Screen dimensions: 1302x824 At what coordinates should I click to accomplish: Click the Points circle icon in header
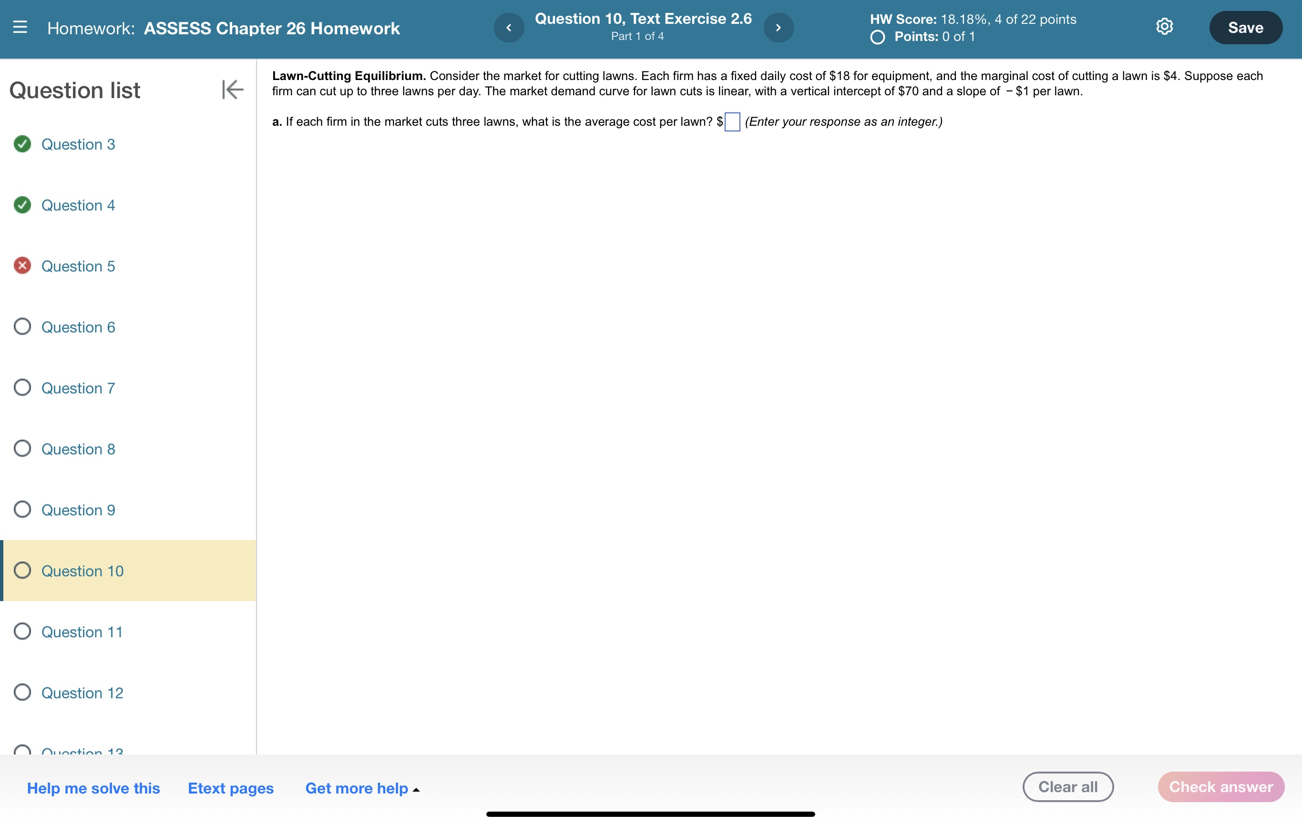[x=877, y=37]
